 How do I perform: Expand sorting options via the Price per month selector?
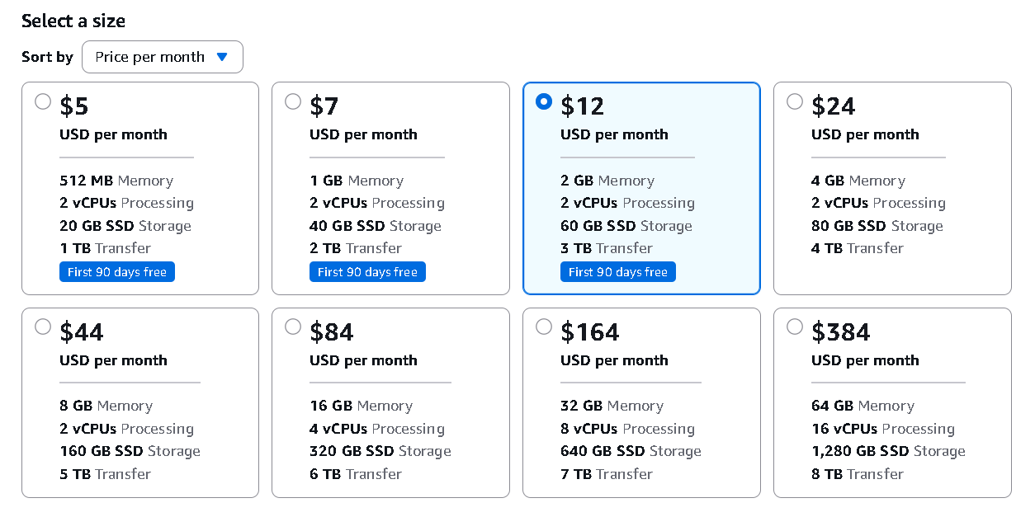click(162, 57)
